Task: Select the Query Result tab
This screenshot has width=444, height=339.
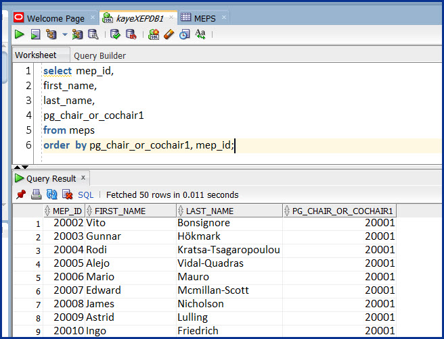Action: tap(51, 178)
